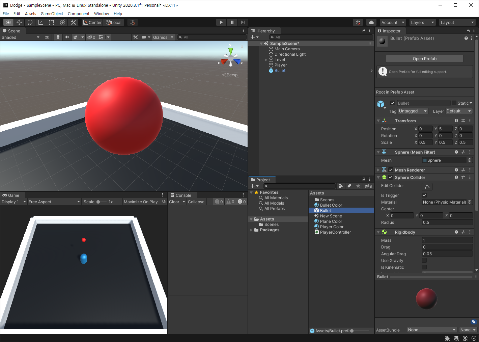479x342 pixels.
Task: Open the Hierarchy add (+) menu
Action: (x=254, y=37)
